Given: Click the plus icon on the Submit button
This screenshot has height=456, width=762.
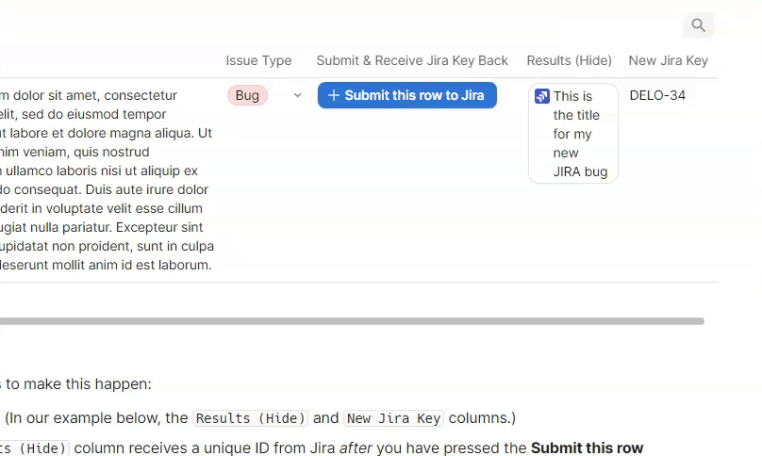Looking at the screenshot, I should [333, 95].
